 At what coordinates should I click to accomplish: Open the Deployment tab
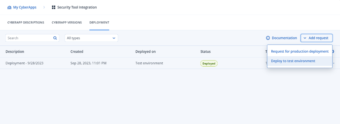(99, 22)
